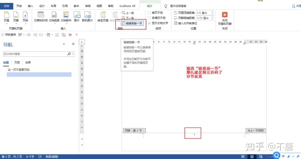This screenshot has height=159, width=301.
Task: Click the 1.75 厘米 footer distance field
Action: (204, 18)
